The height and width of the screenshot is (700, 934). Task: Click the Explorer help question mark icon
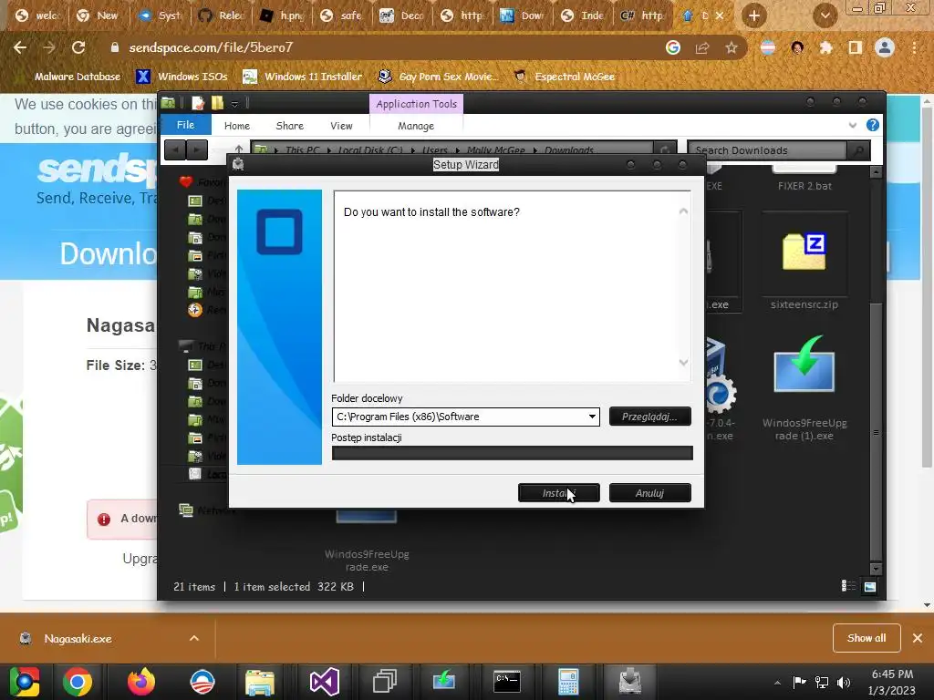873,125
